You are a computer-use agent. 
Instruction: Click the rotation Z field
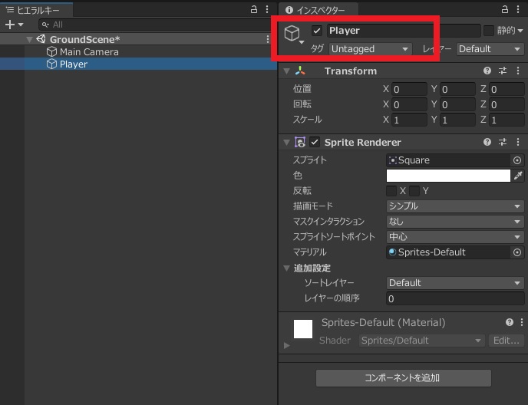pyautogui.click(x=507, y=104)
